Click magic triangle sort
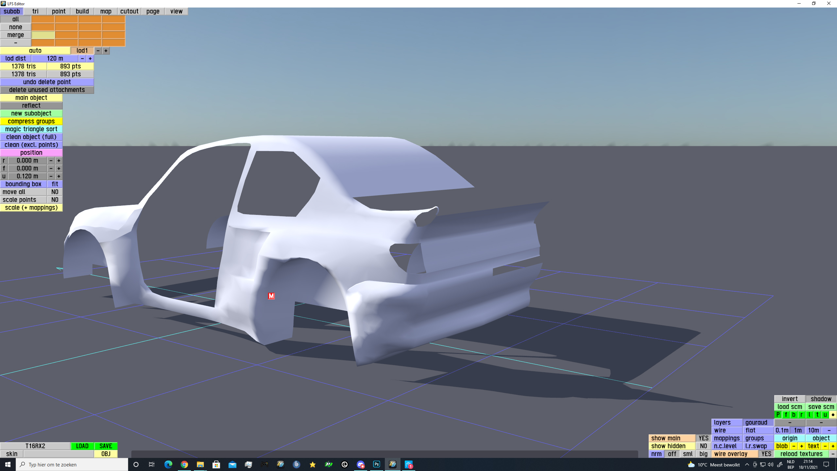This screenshot has height=471, width=837. click(31, 129)
